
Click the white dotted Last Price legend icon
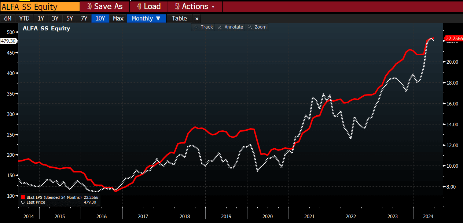[x=23, y=202]
